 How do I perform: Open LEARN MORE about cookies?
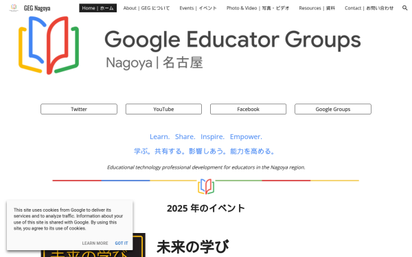tap(95, 243)
